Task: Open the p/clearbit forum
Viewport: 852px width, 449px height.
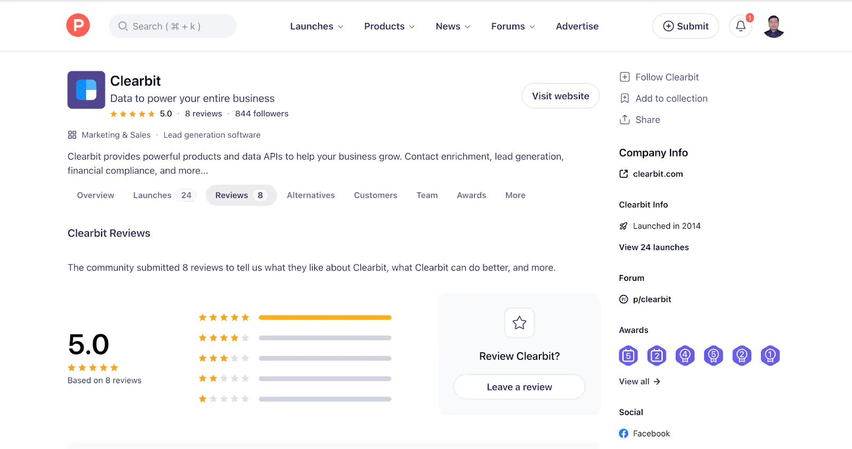Action: (651, 299)
